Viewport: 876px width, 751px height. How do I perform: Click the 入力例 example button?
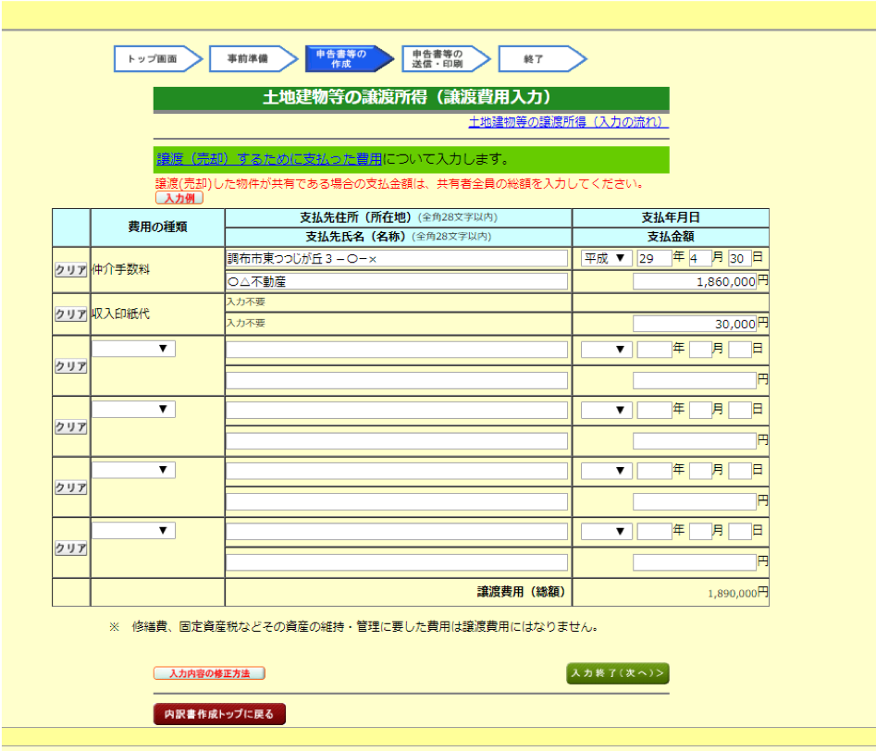click(178, 198)
